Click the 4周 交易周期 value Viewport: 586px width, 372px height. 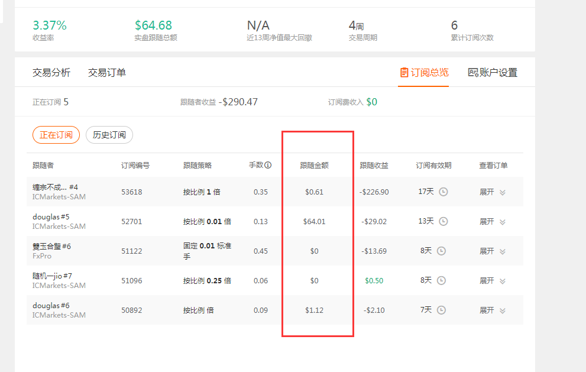click(356, 25)
